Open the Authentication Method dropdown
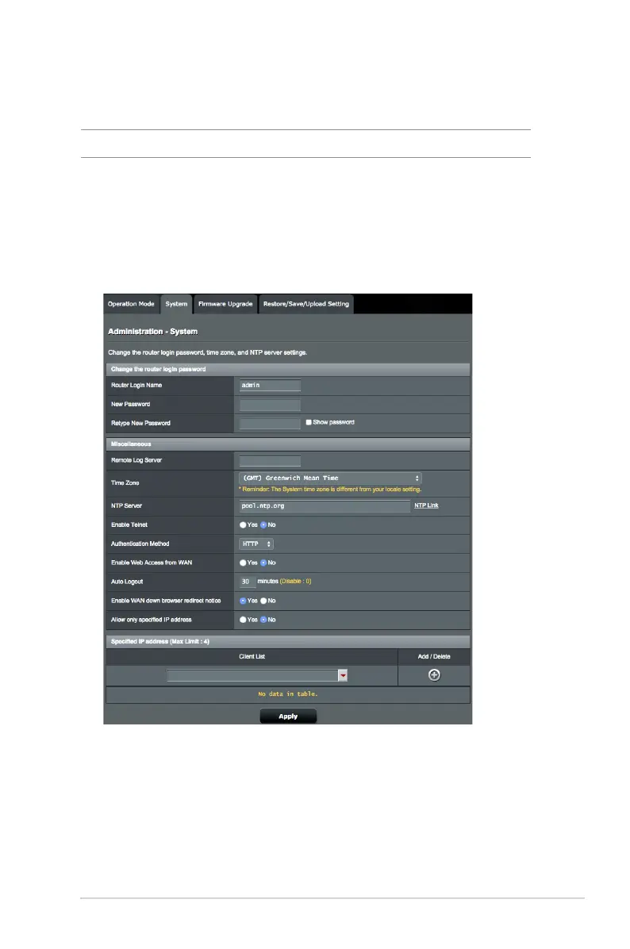 click(x=256, y=544)
